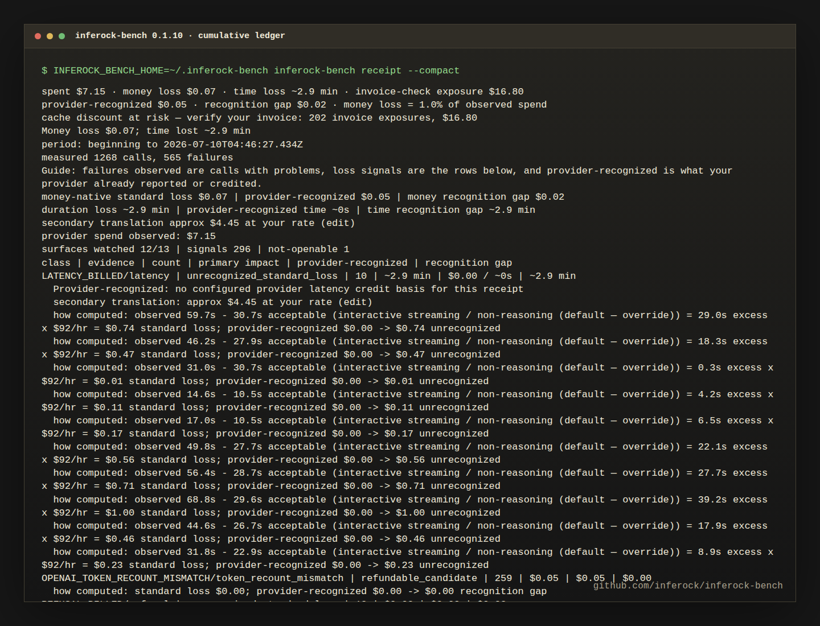Click the '$1.00 standard loss' line
820x626 pixels.
tap(271, 513)
